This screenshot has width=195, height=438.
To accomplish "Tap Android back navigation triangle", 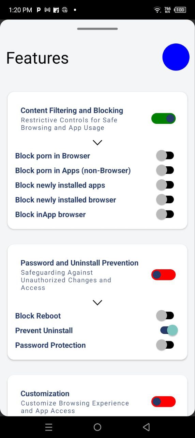I will click(146, 427).
